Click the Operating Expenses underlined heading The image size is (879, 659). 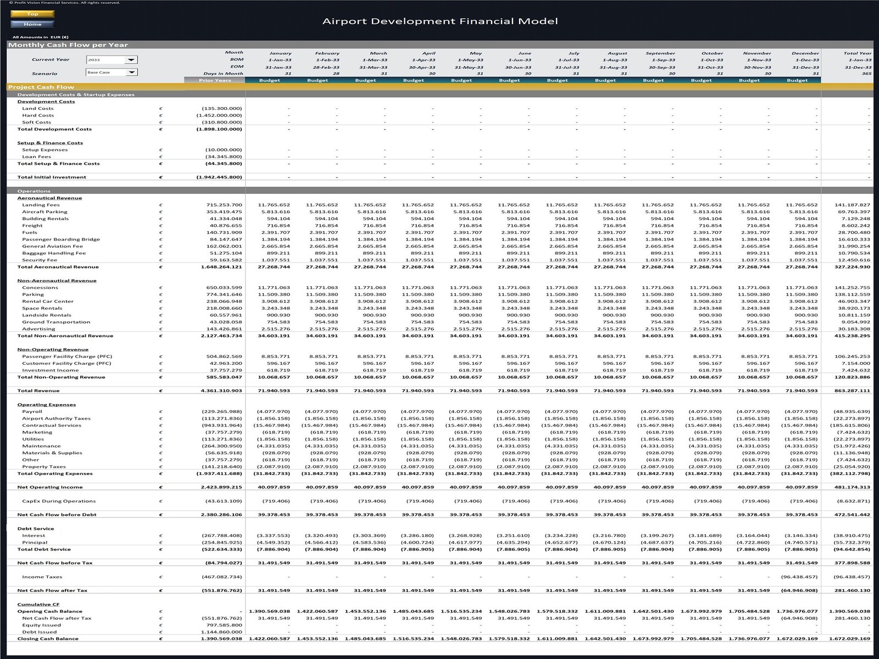coord(47,405)
